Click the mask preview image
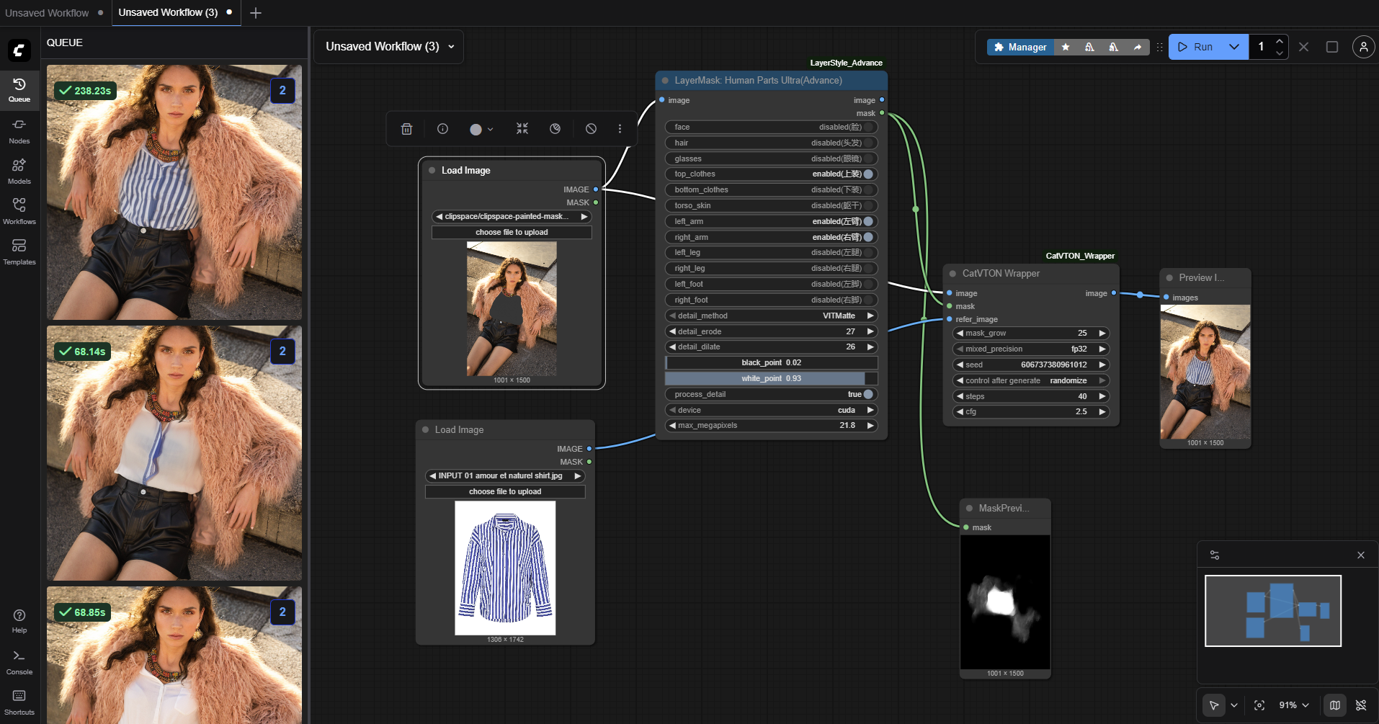The width and height of the screenshot is (1379, 724). 1005,602
